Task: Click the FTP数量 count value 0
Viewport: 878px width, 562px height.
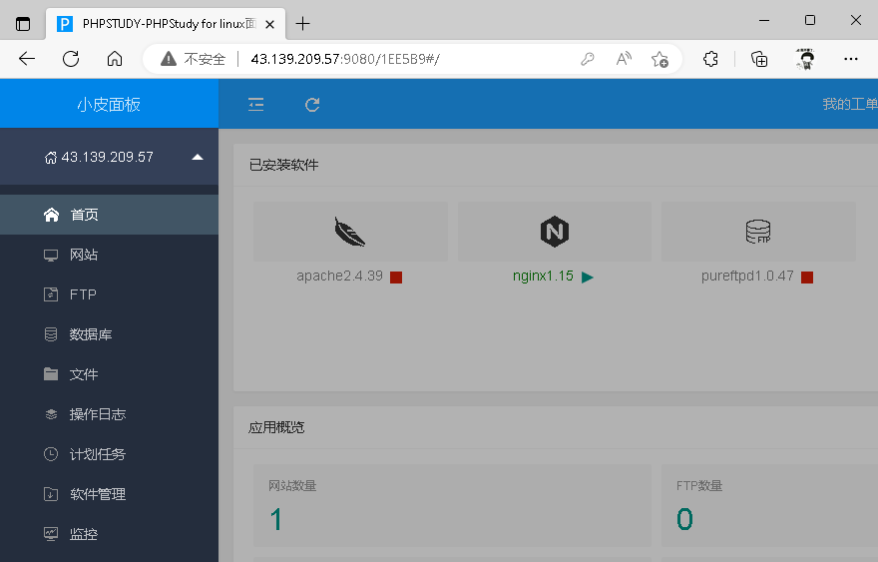Action: pos(684,519)
